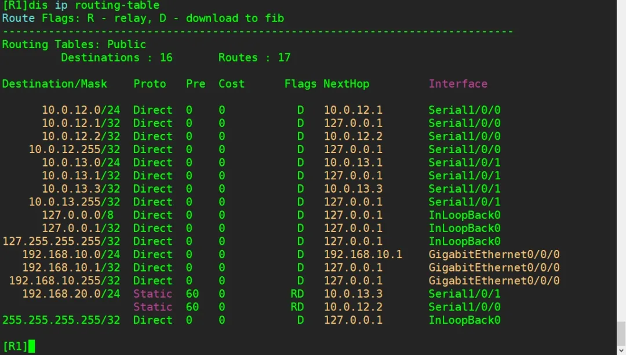
Task: Click the Destination/Mask column header
Action: 54,84
